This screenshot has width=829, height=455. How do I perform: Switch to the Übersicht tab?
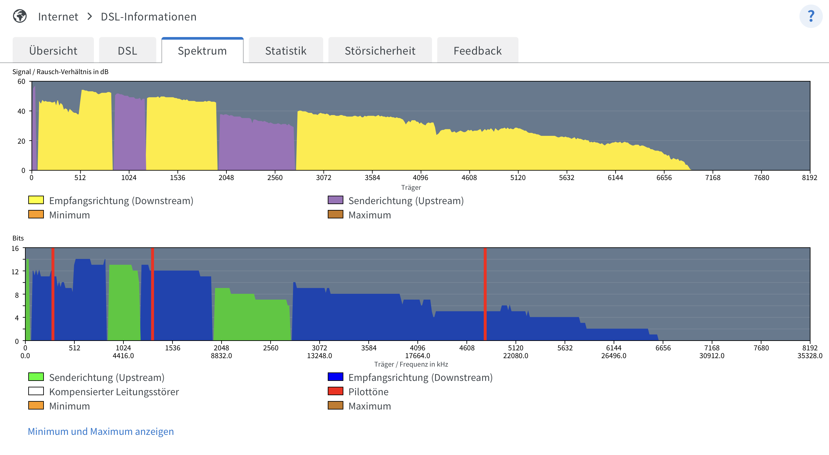53,51
